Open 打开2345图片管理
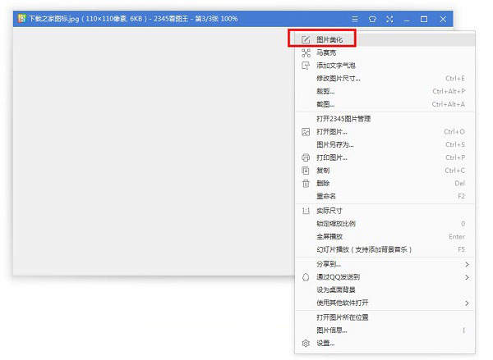This screenshot has width=493, height=360. click(x=385, y=119)
